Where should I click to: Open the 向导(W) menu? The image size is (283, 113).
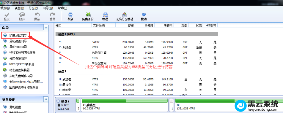click(48, 8)
